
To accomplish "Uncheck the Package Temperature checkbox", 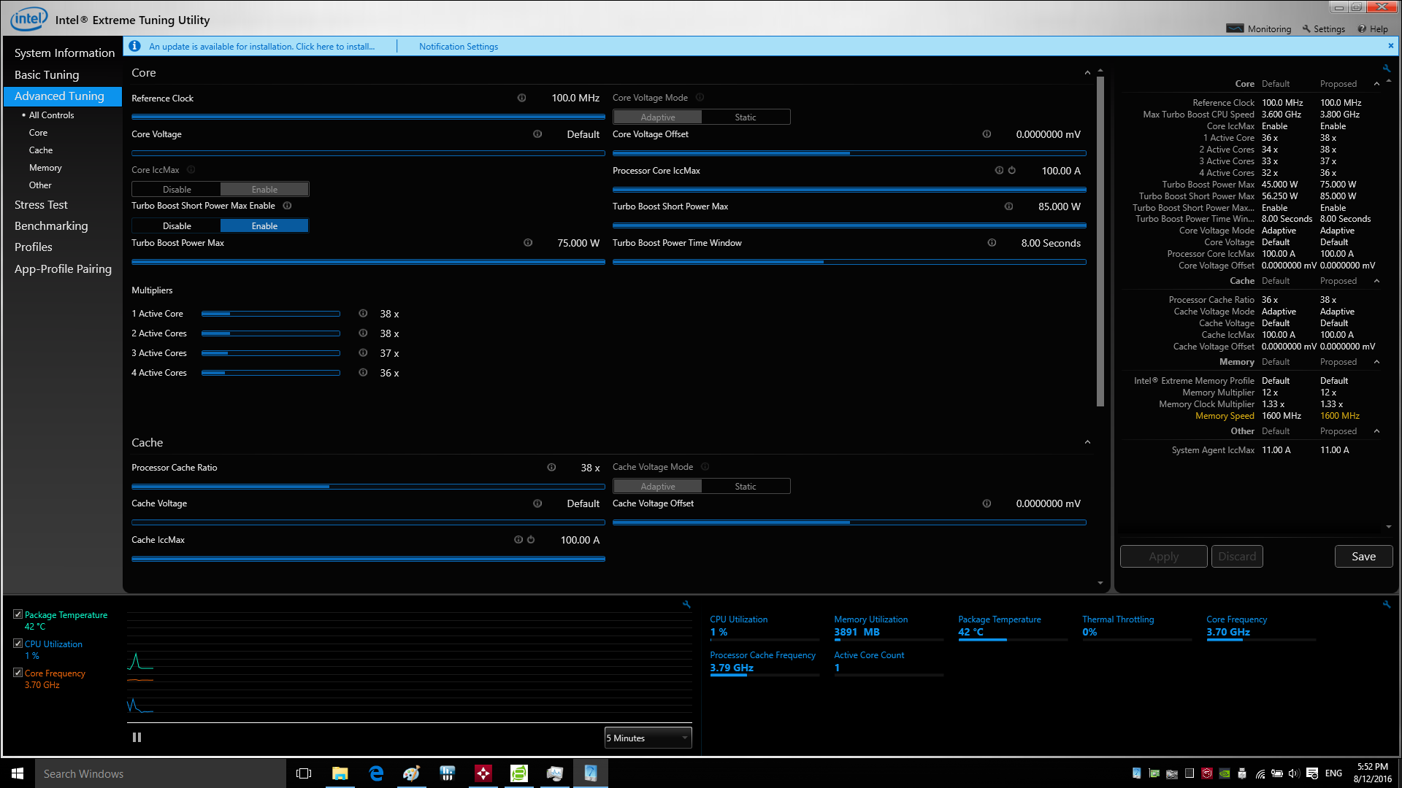I will [18, 614].
